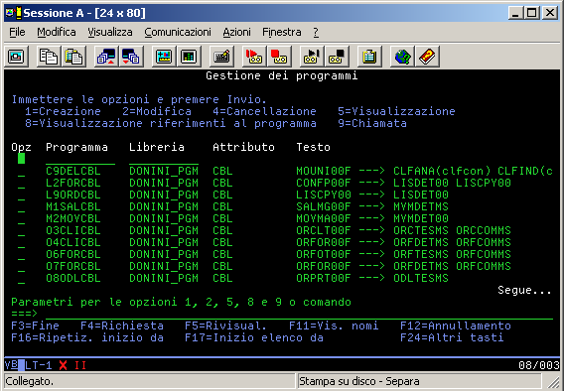Open the keyboard remap toolbar icon

pyautogui.click(x=221, y=57)
